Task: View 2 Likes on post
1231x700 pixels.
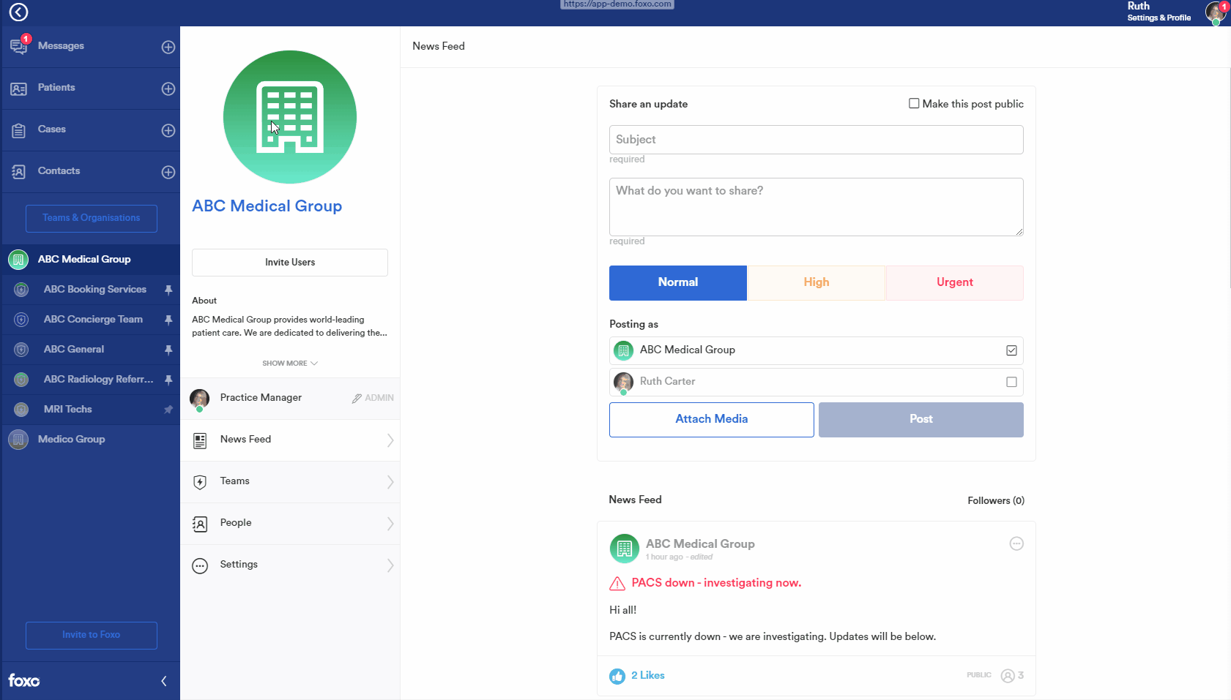Action: pyautogui.click(x=648, y=676)
